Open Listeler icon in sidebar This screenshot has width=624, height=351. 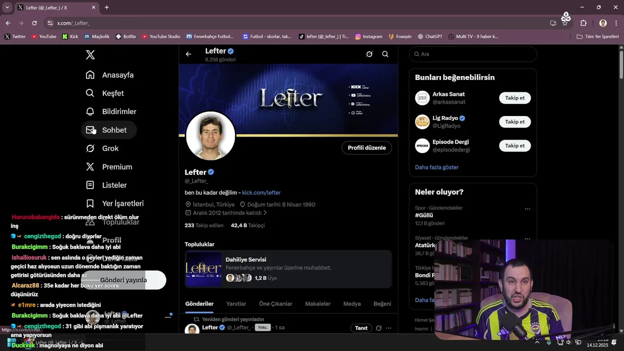pyautogui.click(x=90, y=185)
